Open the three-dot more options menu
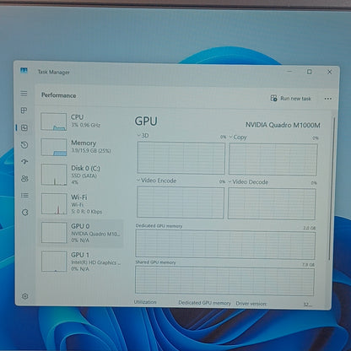This screenshot has width=351, height=351. click(328, 99)
